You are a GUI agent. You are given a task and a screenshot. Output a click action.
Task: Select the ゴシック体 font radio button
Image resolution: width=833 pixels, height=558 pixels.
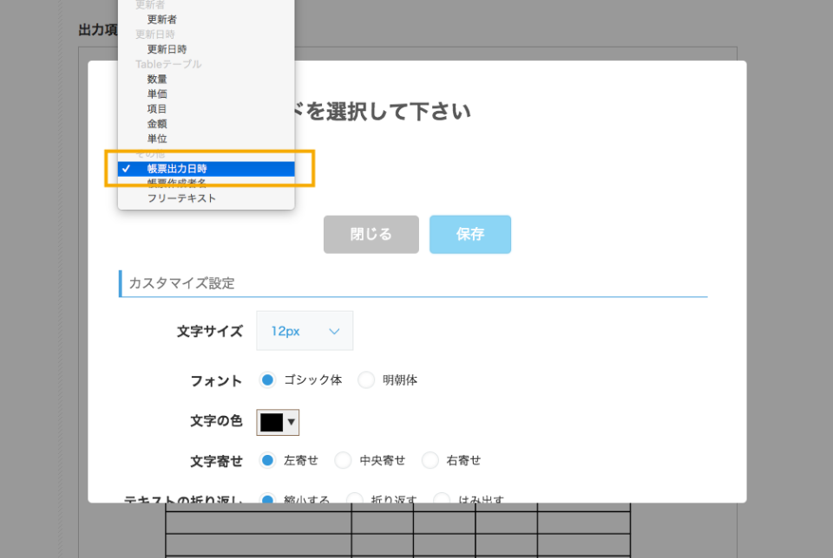268,380
